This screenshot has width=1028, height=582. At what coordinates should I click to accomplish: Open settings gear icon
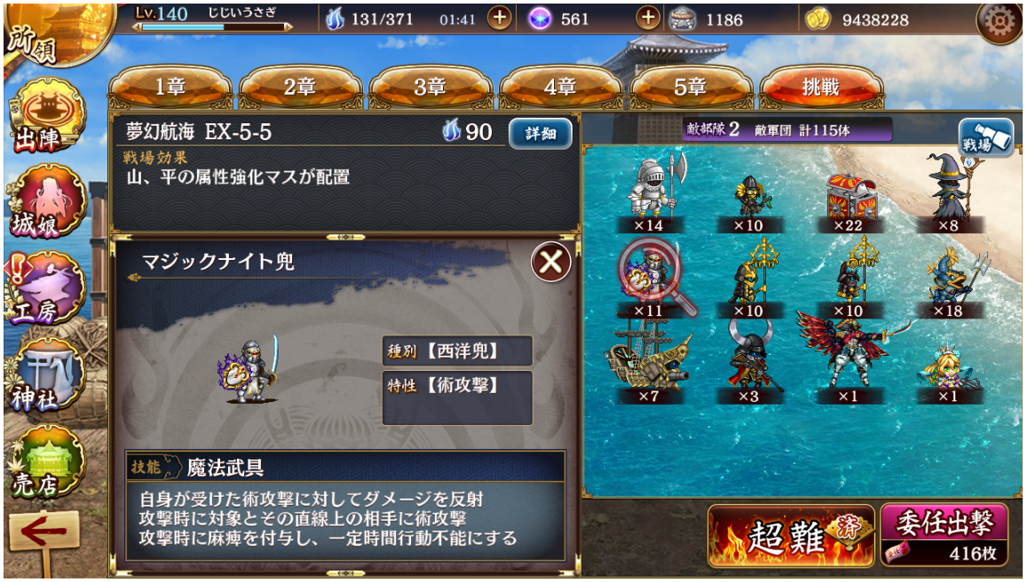(x=999, y=22)
